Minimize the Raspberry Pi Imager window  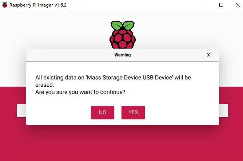click(x=204, y=5)
